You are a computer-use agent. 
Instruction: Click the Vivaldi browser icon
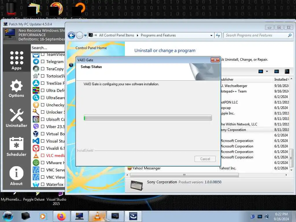(x=36, y=148)
